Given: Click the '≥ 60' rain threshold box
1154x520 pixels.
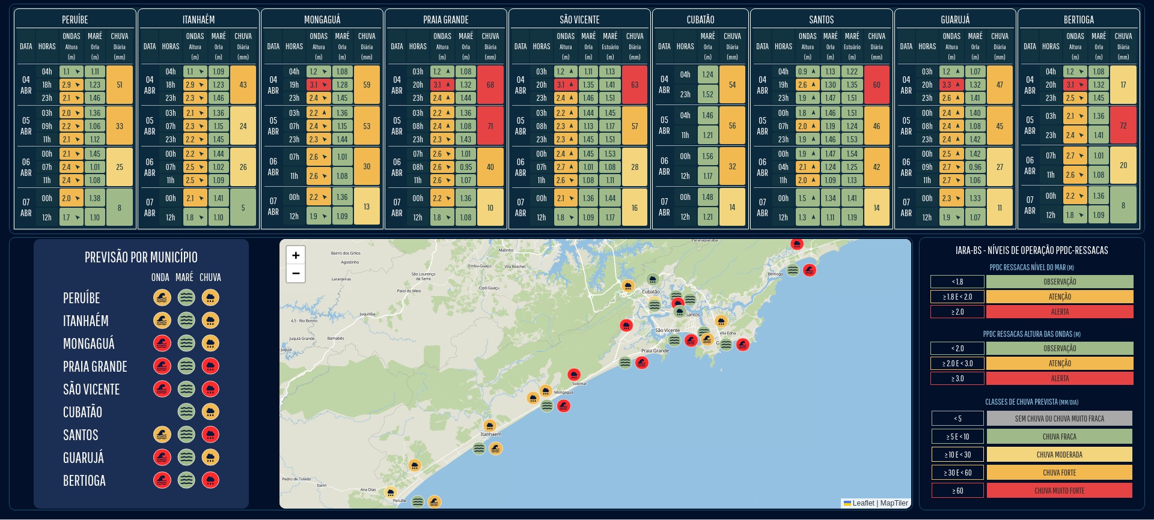Looking at the screenshot, I should [957, 491].
